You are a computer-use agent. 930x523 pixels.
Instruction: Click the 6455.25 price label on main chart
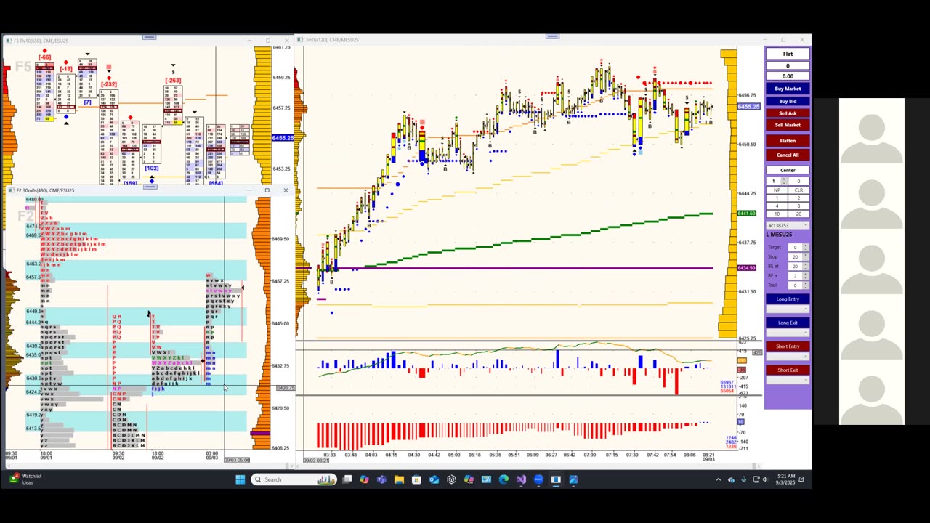pos(749,107)
